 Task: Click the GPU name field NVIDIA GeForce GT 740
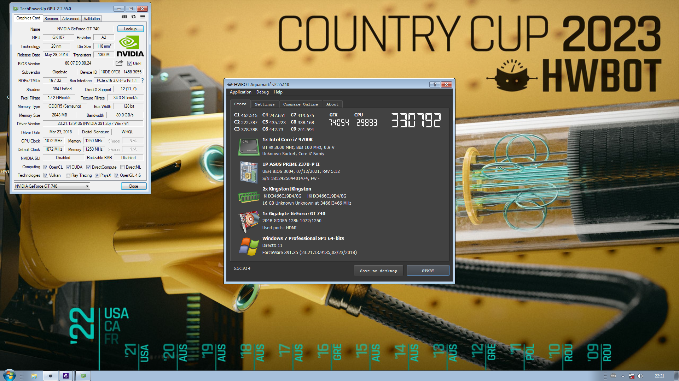(x=78, y=29)
